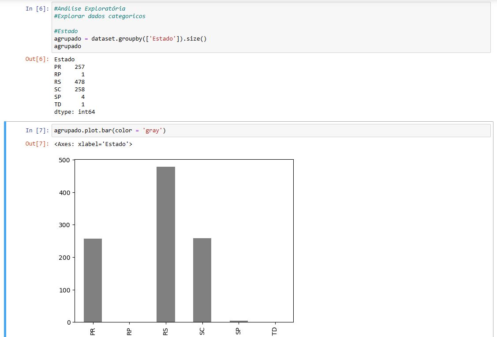The width and height of the screenshot is (497, 337).
Task: Click the small SP bar in chart
Action: (239, 321)
